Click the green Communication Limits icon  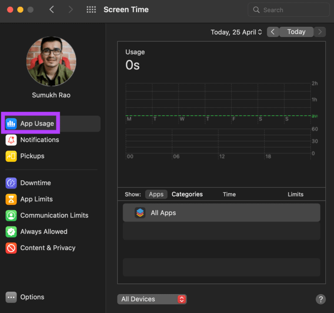(x=11, y=215)
